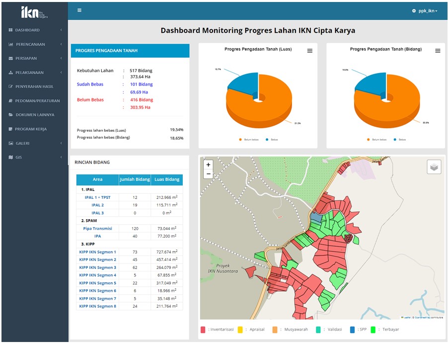The width and height of the screenshot is (448, 343).
Task: Click the gear icon beside ppk_ikn
Action: 414,11
